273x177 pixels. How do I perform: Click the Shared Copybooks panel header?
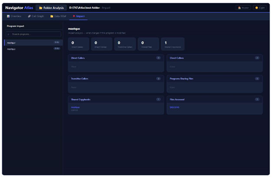pyautogui.click(x=116, y=100)
